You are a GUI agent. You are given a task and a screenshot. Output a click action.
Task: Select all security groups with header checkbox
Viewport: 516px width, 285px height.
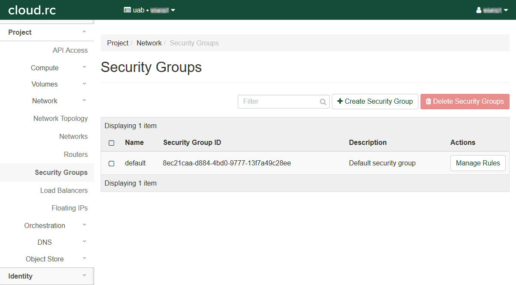[111, 143]
